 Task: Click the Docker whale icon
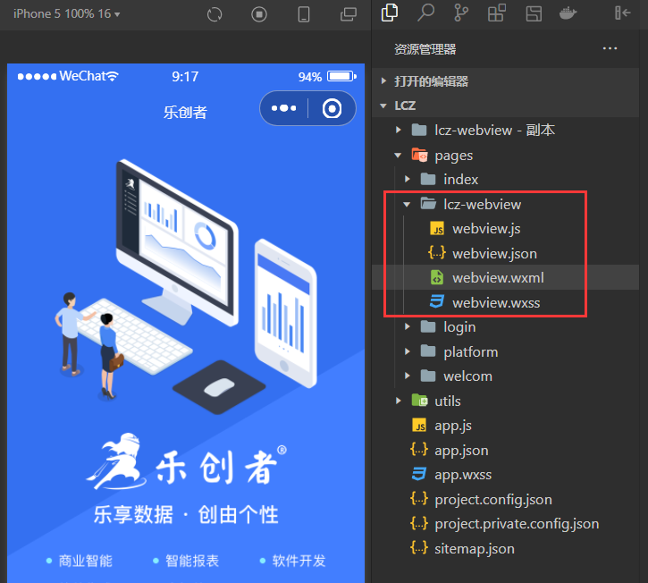click(x=567, y=13)
